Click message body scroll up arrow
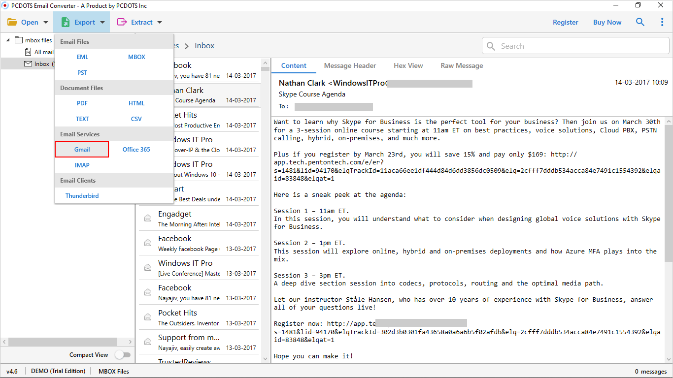 click(x=669, y=121)
